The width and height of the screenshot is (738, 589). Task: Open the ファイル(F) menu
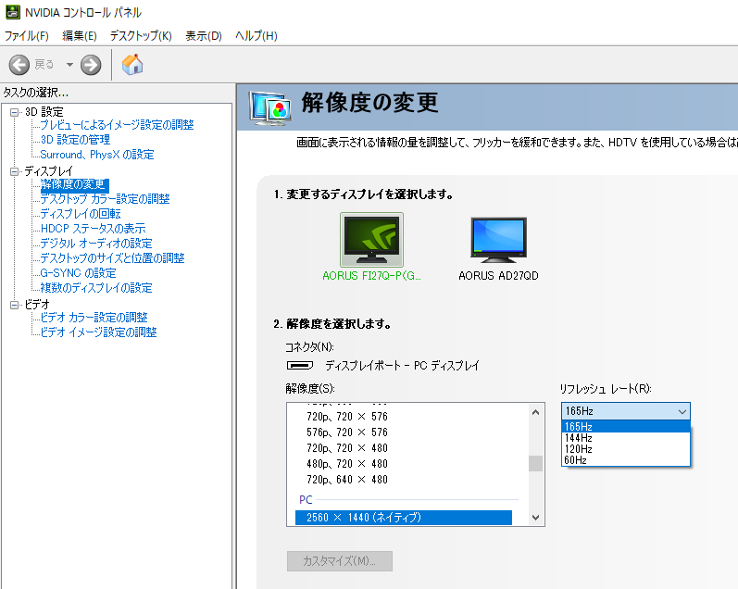pyautogui.click(x=26, y=36)
